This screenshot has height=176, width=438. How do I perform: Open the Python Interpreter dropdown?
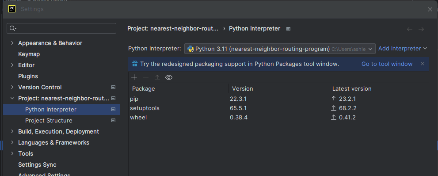click(x=280, y=49)
